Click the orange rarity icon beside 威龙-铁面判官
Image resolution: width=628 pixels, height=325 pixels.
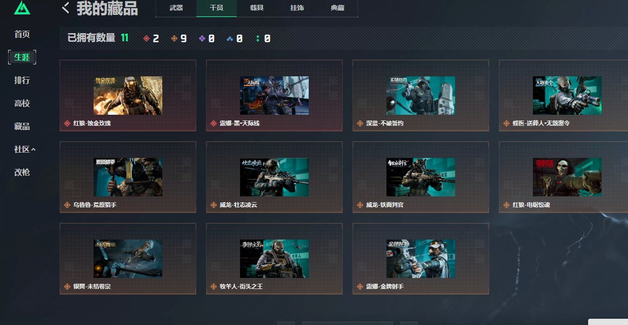click(360, 205)
